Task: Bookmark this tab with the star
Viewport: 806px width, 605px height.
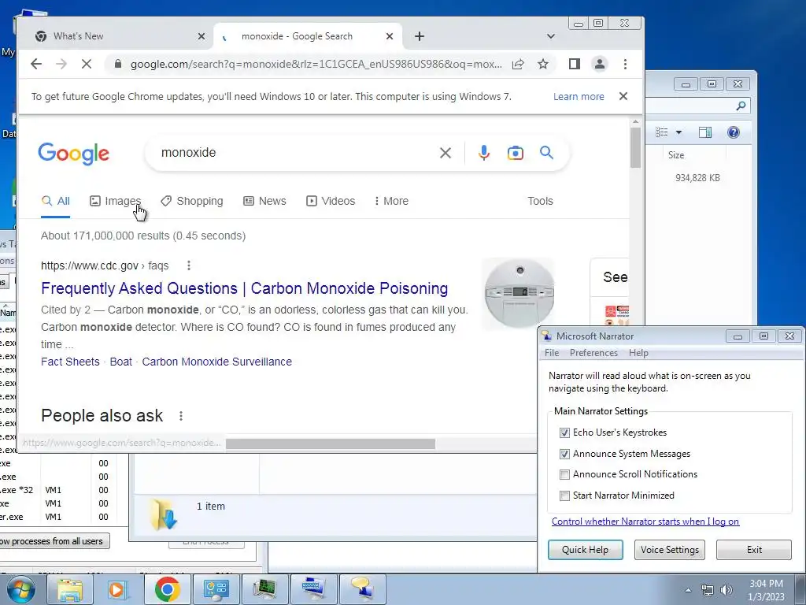Action: [543, 64]
